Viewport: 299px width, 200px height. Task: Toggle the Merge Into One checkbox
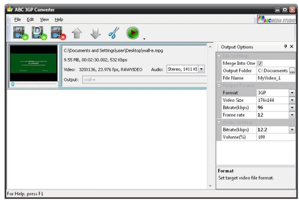tap(260, 63)
